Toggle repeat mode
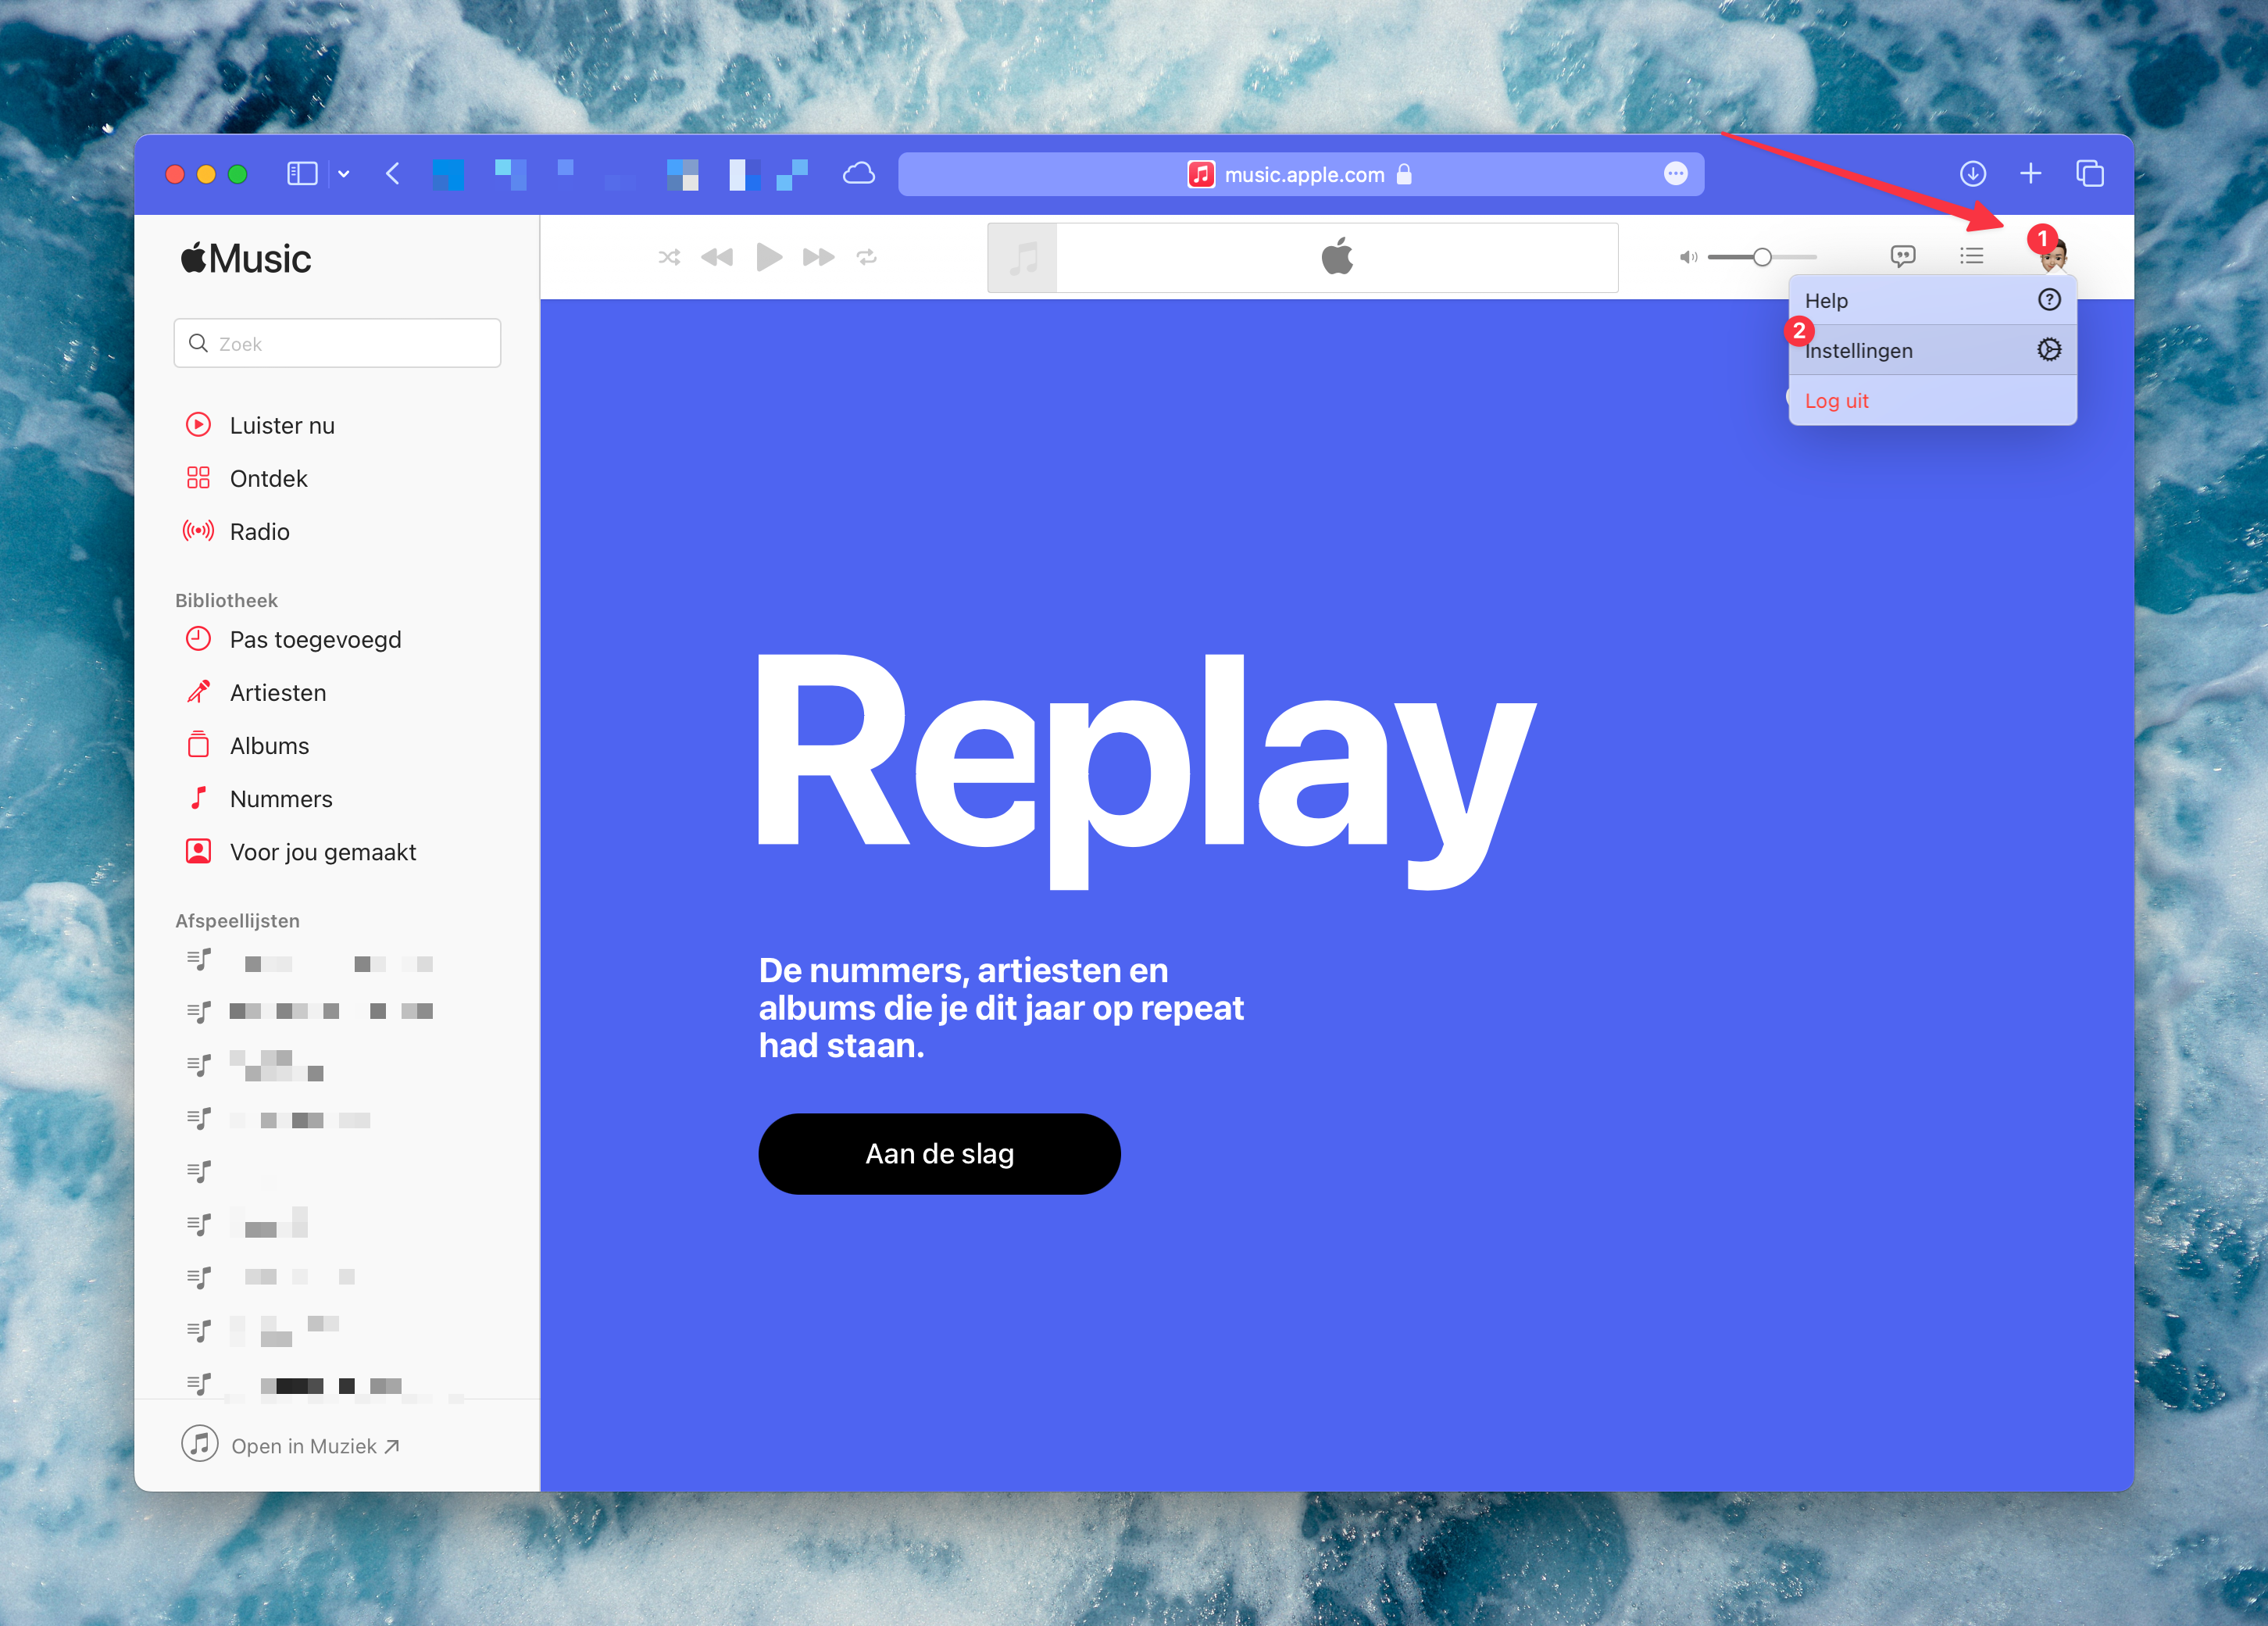The height and width of the screenshot is (1626, 2268). (866, 257)
